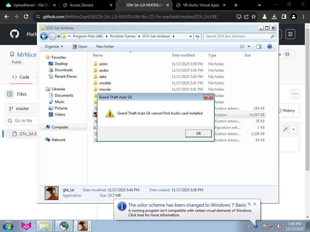This screenshot has width=310, height=232.
Task: Click Rockstar Games breadcrumb
Action: [123, 36]
